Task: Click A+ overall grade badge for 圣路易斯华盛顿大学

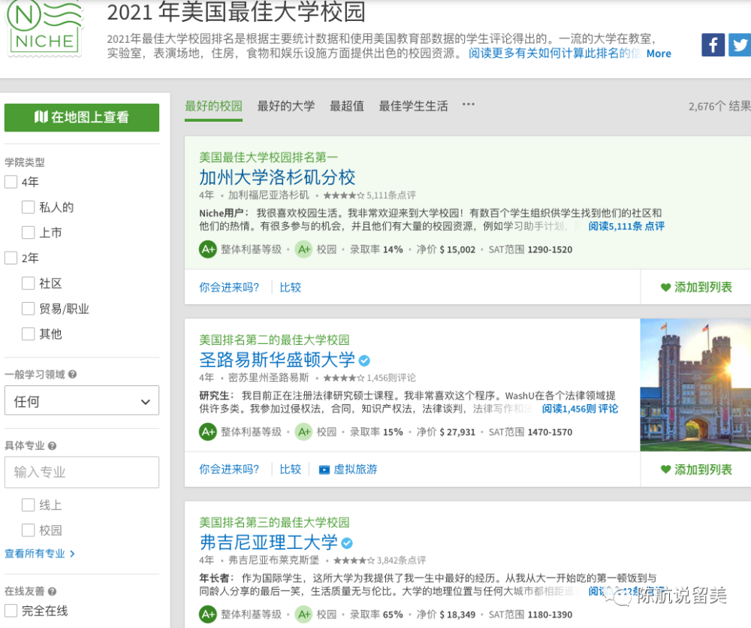Action: click(208, 432)
